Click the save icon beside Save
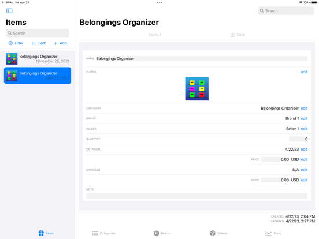The image size is (319, 239). tap(232, 35)
